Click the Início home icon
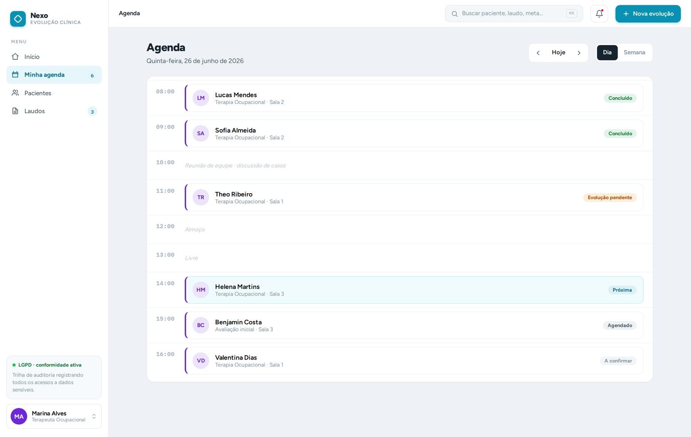This screenshot has width=691, height=437. click(15, 57)
